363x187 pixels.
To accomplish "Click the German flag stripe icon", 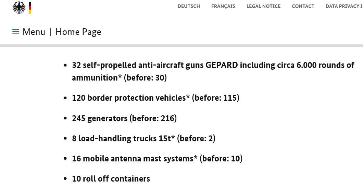I will [30, 8].
